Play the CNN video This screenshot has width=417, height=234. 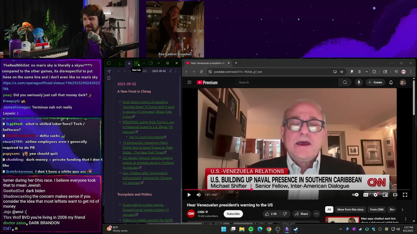(x=189, y=195)
